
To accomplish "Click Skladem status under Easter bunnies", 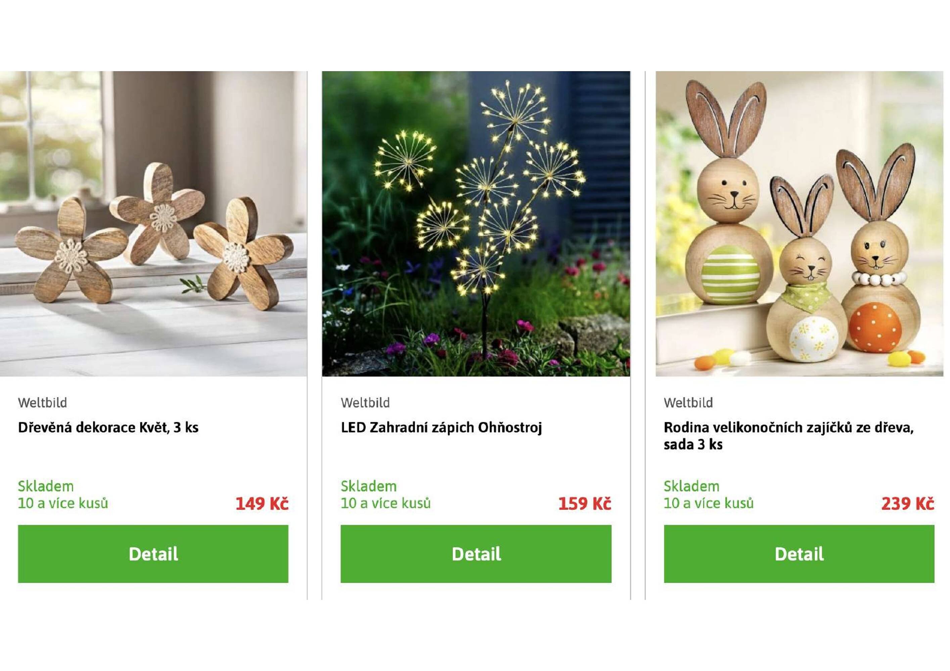I will click(692, 486).
